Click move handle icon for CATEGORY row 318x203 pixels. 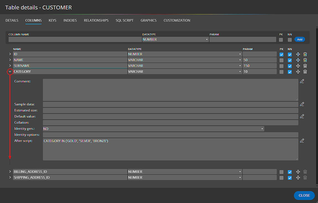click(298, 72)
